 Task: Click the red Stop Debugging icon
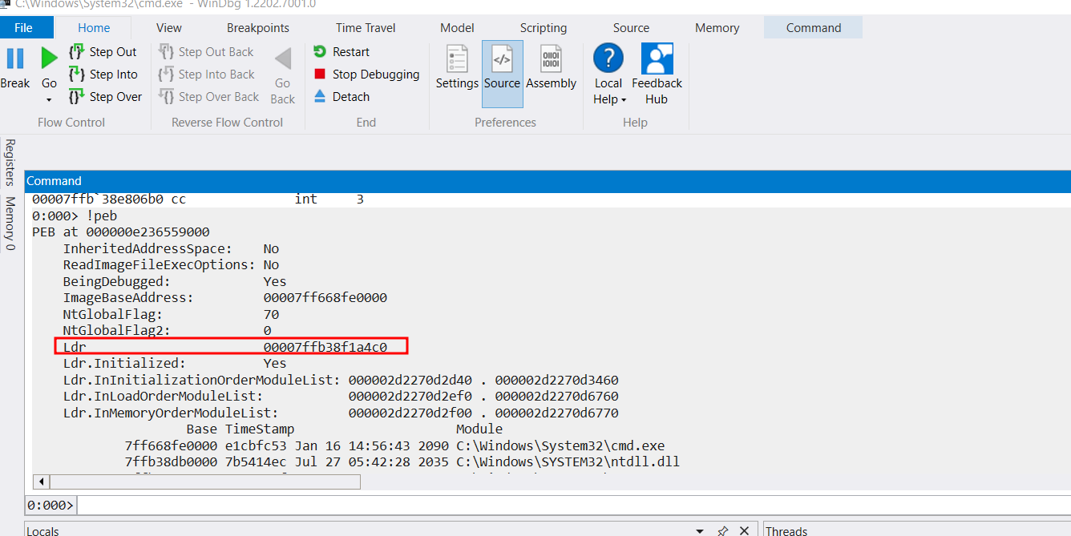tap(320, 75)
